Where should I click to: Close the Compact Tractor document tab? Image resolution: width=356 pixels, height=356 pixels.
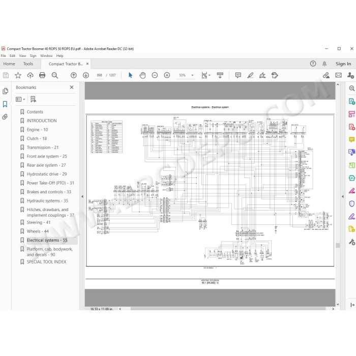(x=87, y=64)
